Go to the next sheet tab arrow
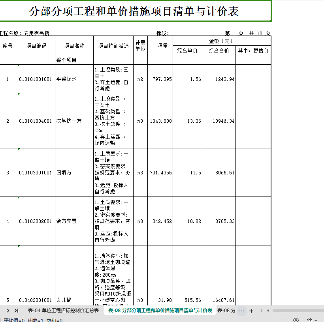 [x=8, y=311]
